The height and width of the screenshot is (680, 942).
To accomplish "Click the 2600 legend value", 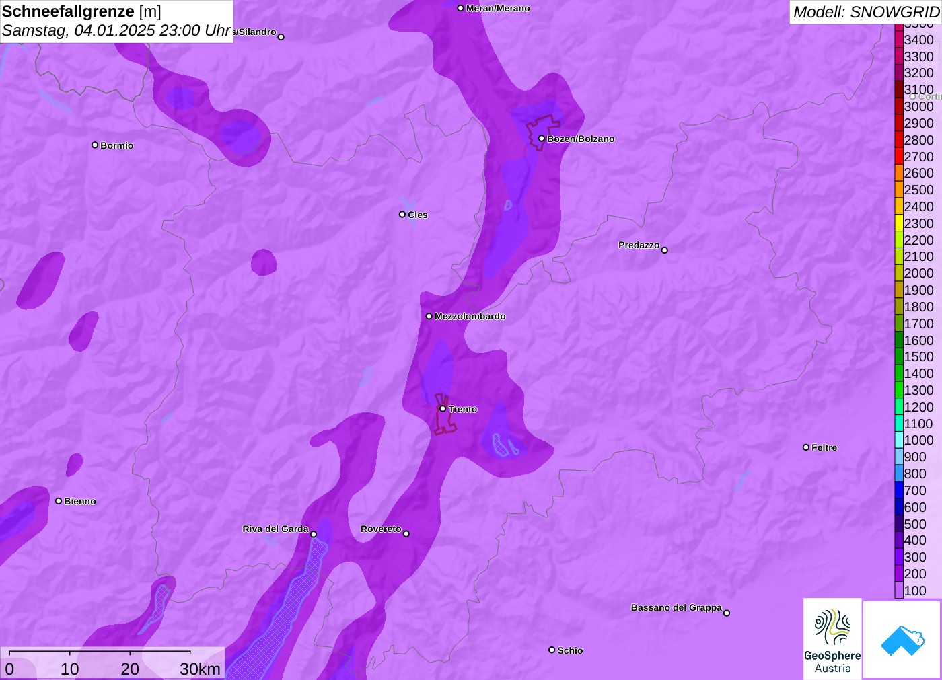I will (919, 173).
